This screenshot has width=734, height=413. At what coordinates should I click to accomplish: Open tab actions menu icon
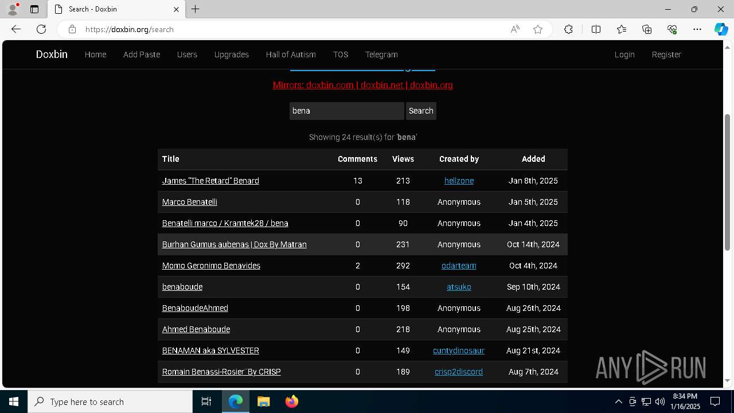pos(34,9)
